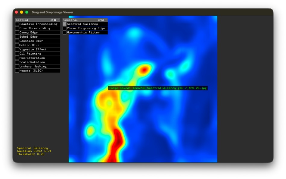This screenshot has height=179, width=286.
Task: Click the save image icon on the Spectral panel
Action: coord(102,20)
